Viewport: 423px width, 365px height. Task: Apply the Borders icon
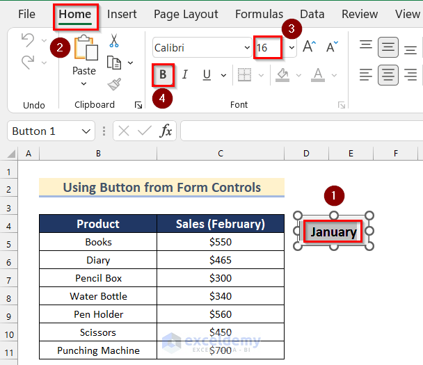pos(244,74)
